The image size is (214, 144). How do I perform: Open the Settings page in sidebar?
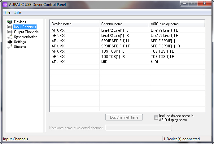[x=20, y=42]
